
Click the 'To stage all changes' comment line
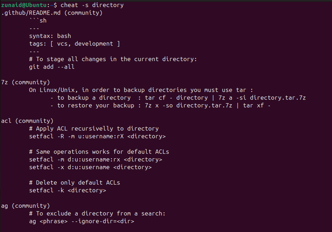click(113, 59)
